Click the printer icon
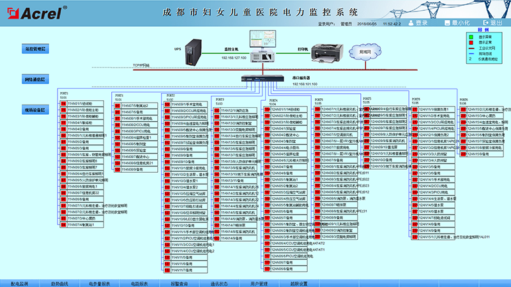The height and width of the screenshot is (287, 511). [327, 53]
